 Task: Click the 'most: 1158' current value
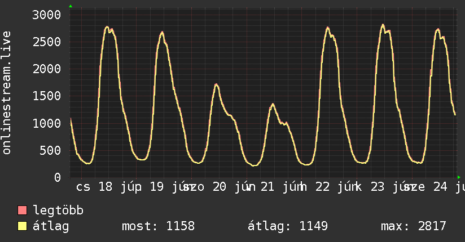[158, 226]
